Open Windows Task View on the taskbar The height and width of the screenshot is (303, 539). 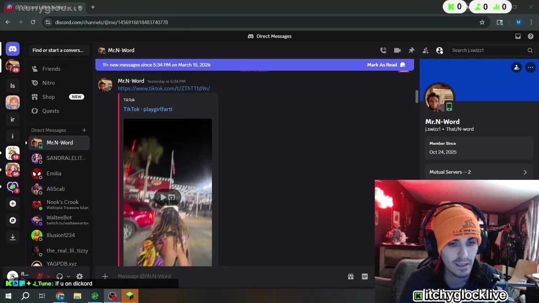tap(42, 296)
